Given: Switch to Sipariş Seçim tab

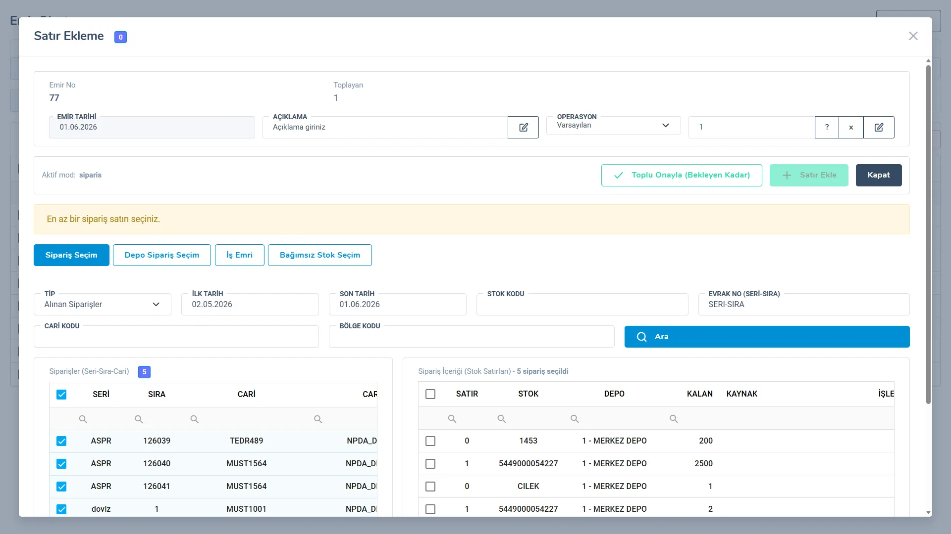Looking at the screenshot, I should (x=71, y=255).
